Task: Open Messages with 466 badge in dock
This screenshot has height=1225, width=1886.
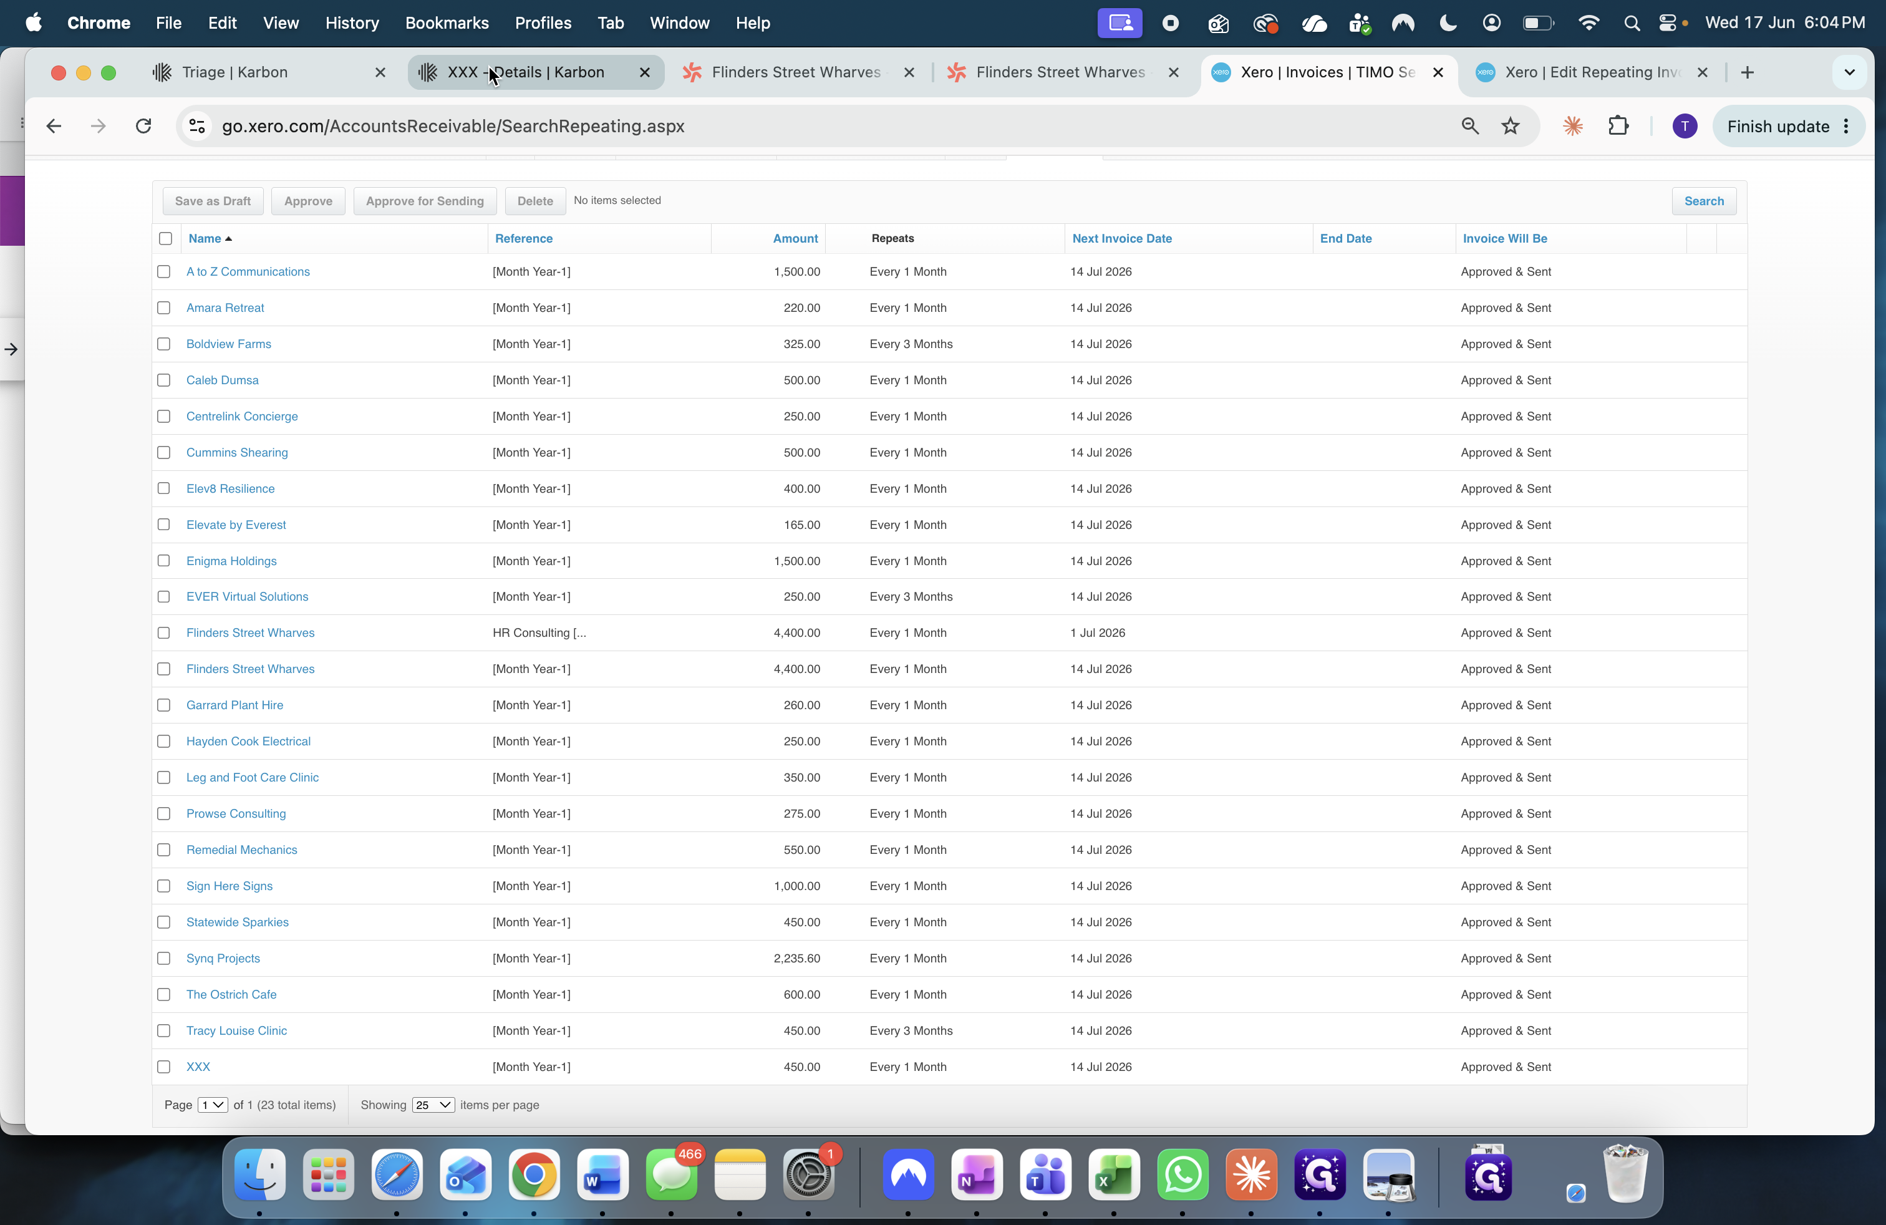Action: (x=671, y=1174)
